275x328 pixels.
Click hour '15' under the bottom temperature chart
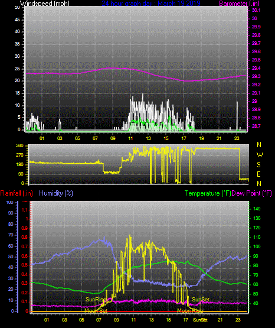click(168, 320)
